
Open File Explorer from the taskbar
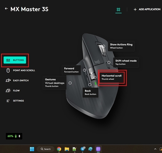tap(67, 149)
